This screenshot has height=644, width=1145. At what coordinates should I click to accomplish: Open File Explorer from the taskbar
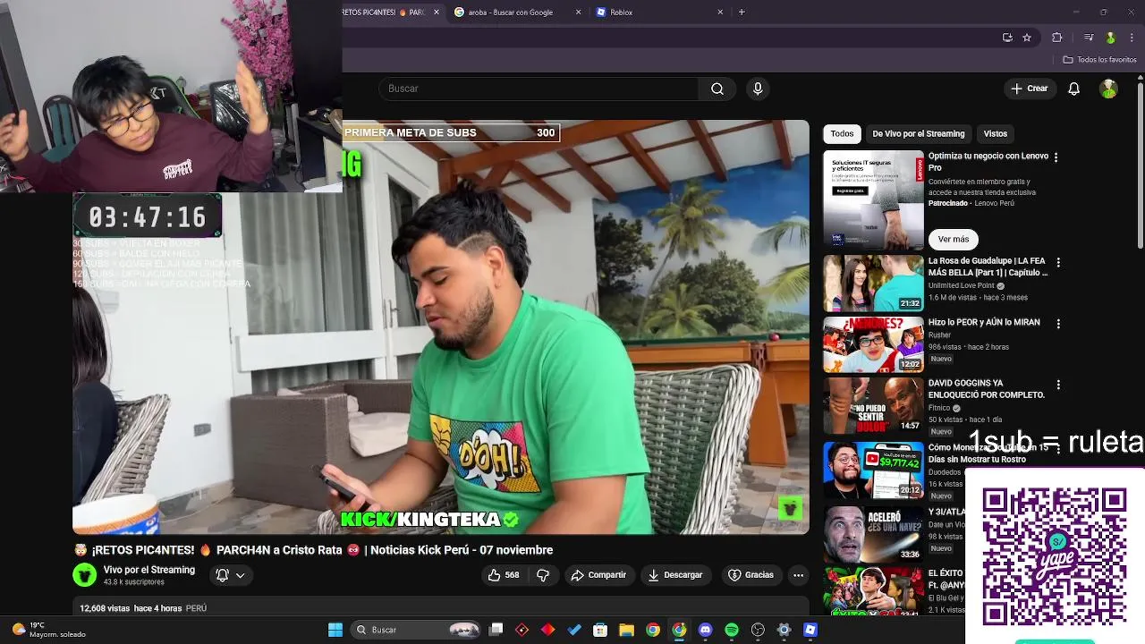tap(627, 630)
